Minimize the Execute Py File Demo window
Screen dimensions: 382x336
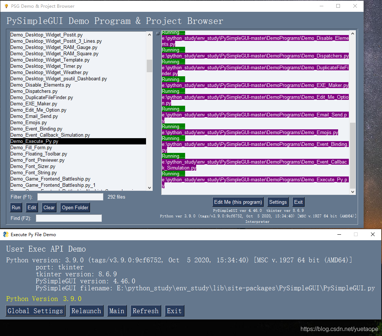pos(339,234)
